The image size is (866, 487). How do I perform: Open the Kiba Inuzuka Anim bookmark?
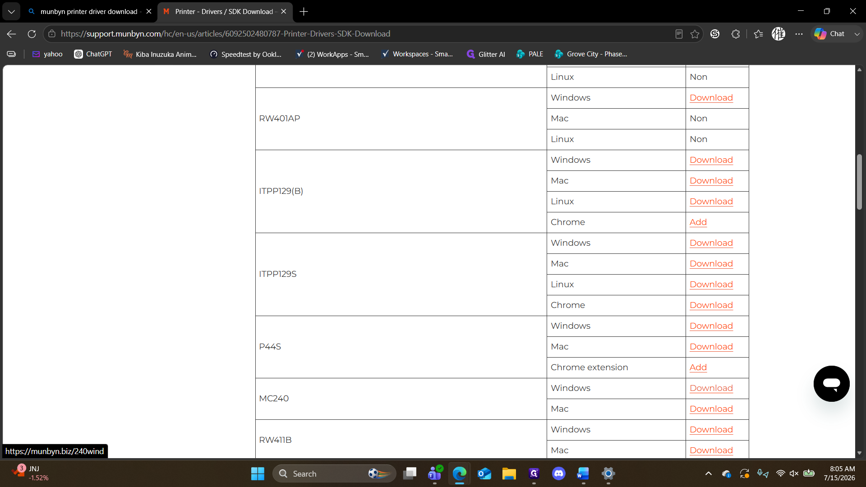pyautogui.click(x=160, y=54)
